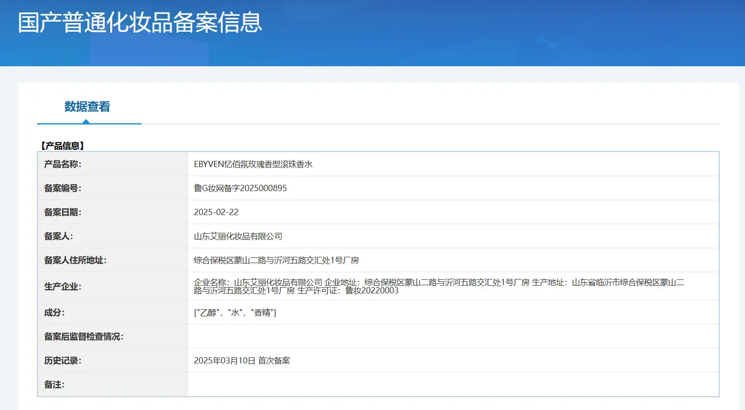Viewport: 745px width, 410px height.
Task: Click the filing number 鲁G妆网备字2025000895
Action: tap(240, 188)
